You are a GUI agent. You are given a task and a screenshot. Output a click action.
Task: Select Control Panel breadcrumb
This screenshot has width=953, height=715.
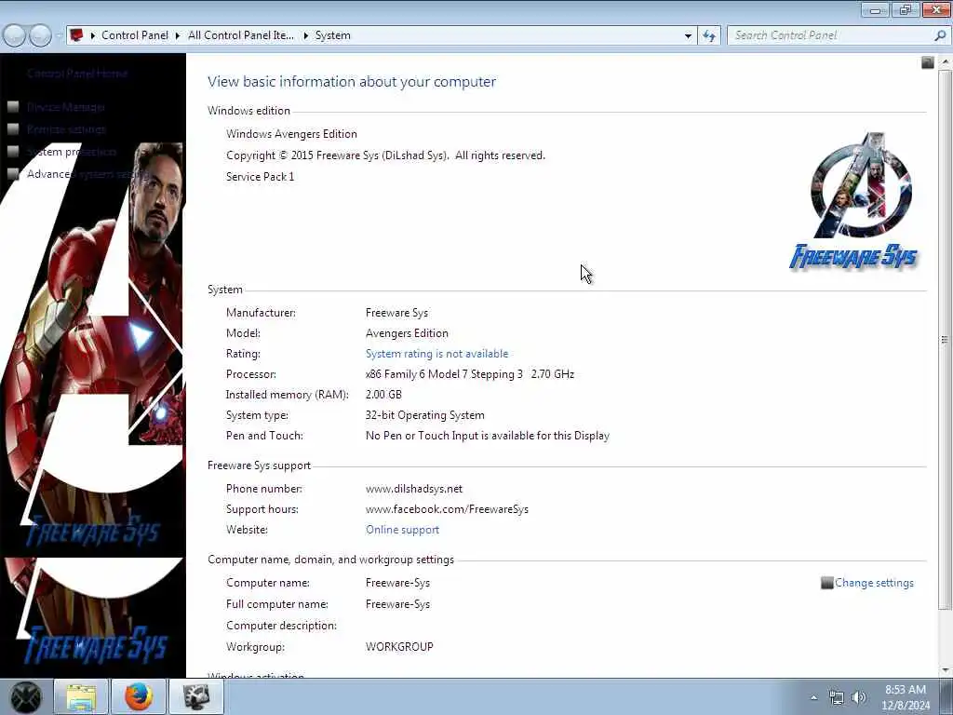[x=135, y=35]
